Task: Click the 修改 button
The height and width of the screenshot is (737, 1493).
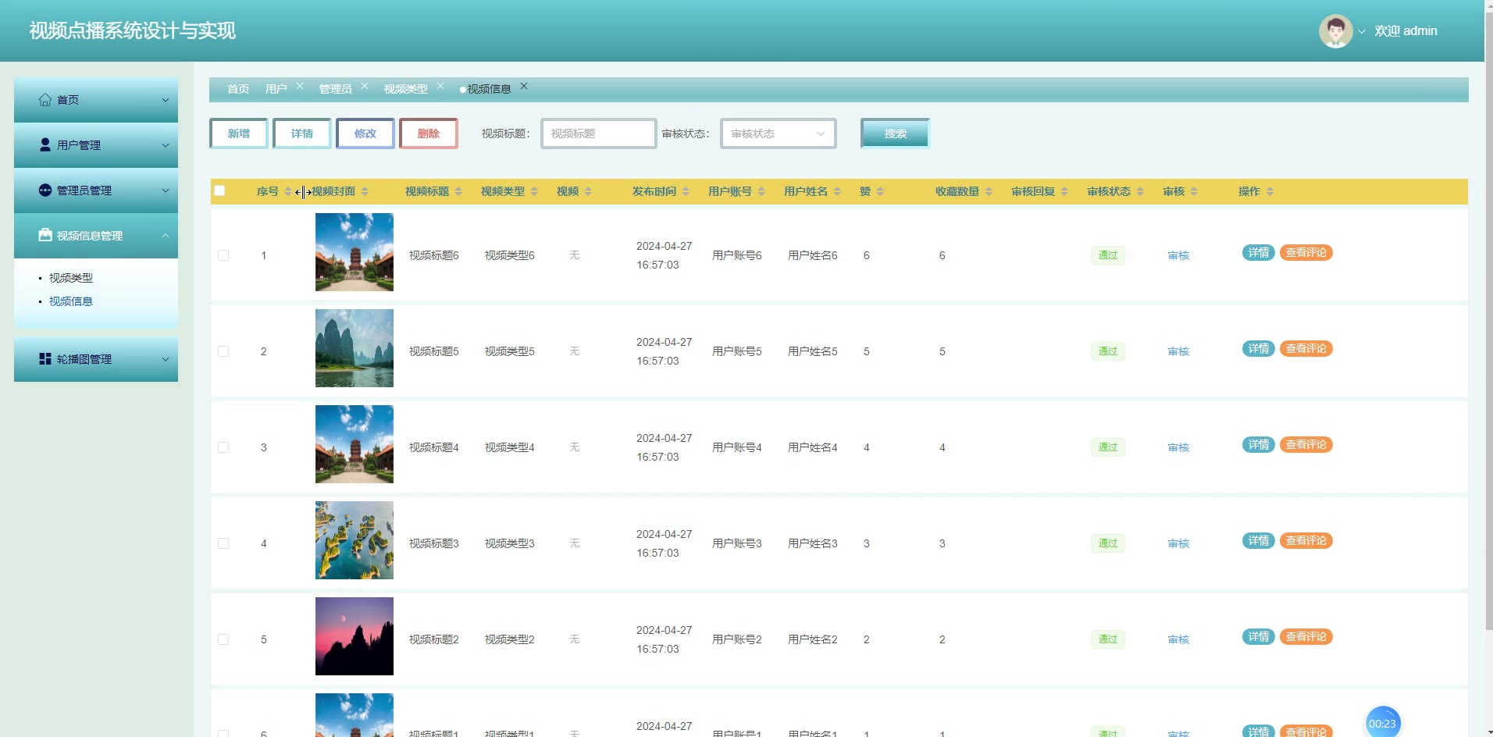Action: point(365,134)
